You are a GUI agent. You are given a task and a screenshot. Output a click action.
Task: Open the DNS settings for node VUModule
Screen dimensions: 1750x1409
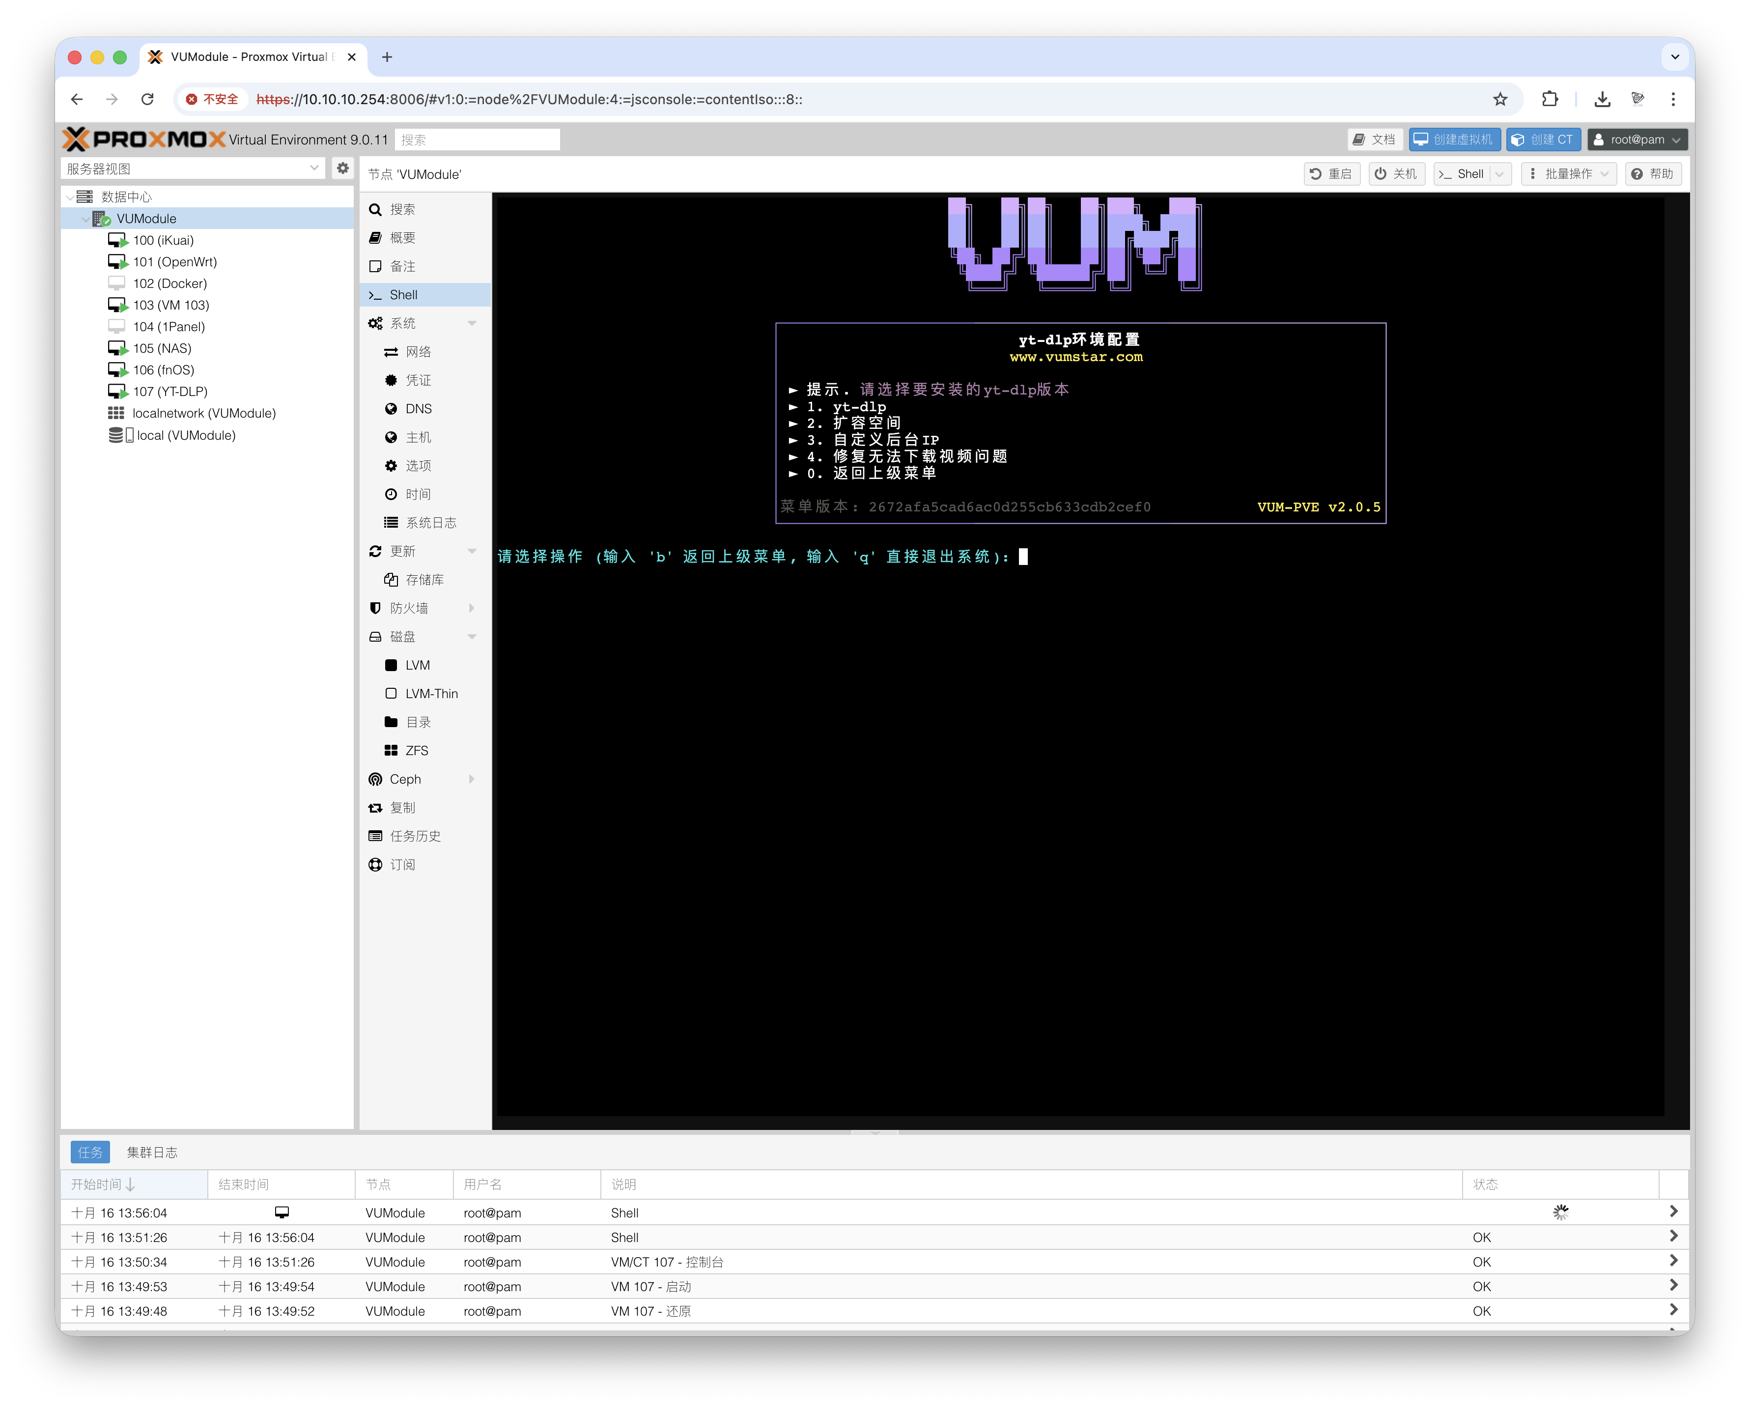click(418, 408)
